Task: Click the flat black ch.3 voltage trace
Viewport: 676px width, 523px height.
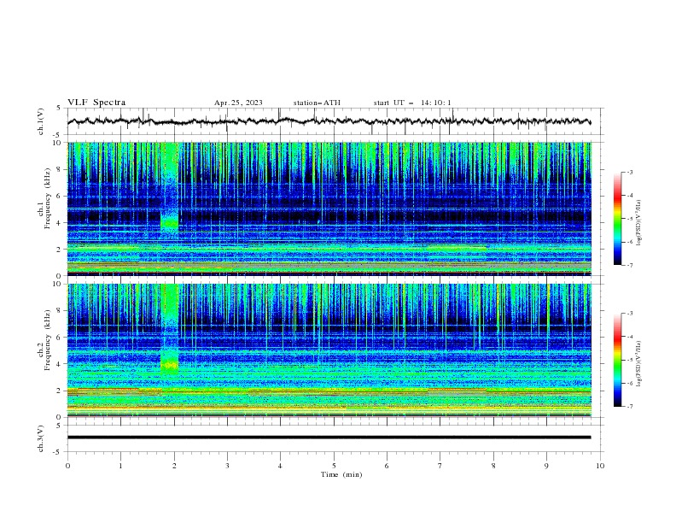Action: pyautogui.click(x=329, y=438)
